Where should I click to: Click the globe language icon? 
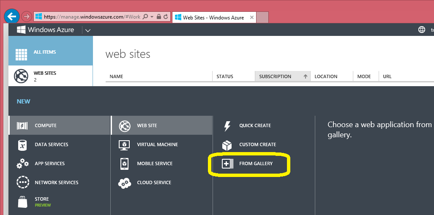[422, 30]
